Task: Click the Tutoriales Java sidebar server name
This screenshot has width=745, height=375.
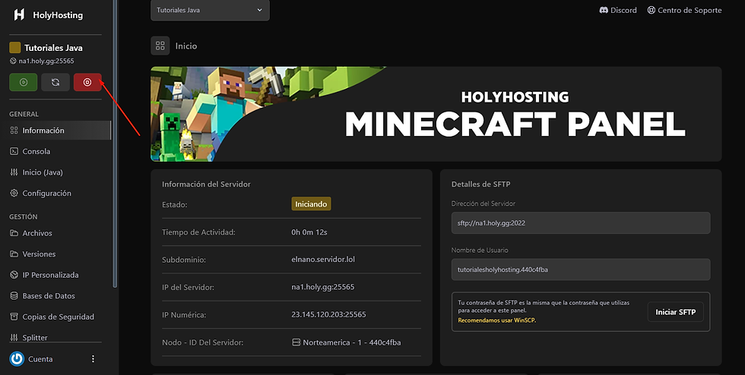Action: coord(53,48)
